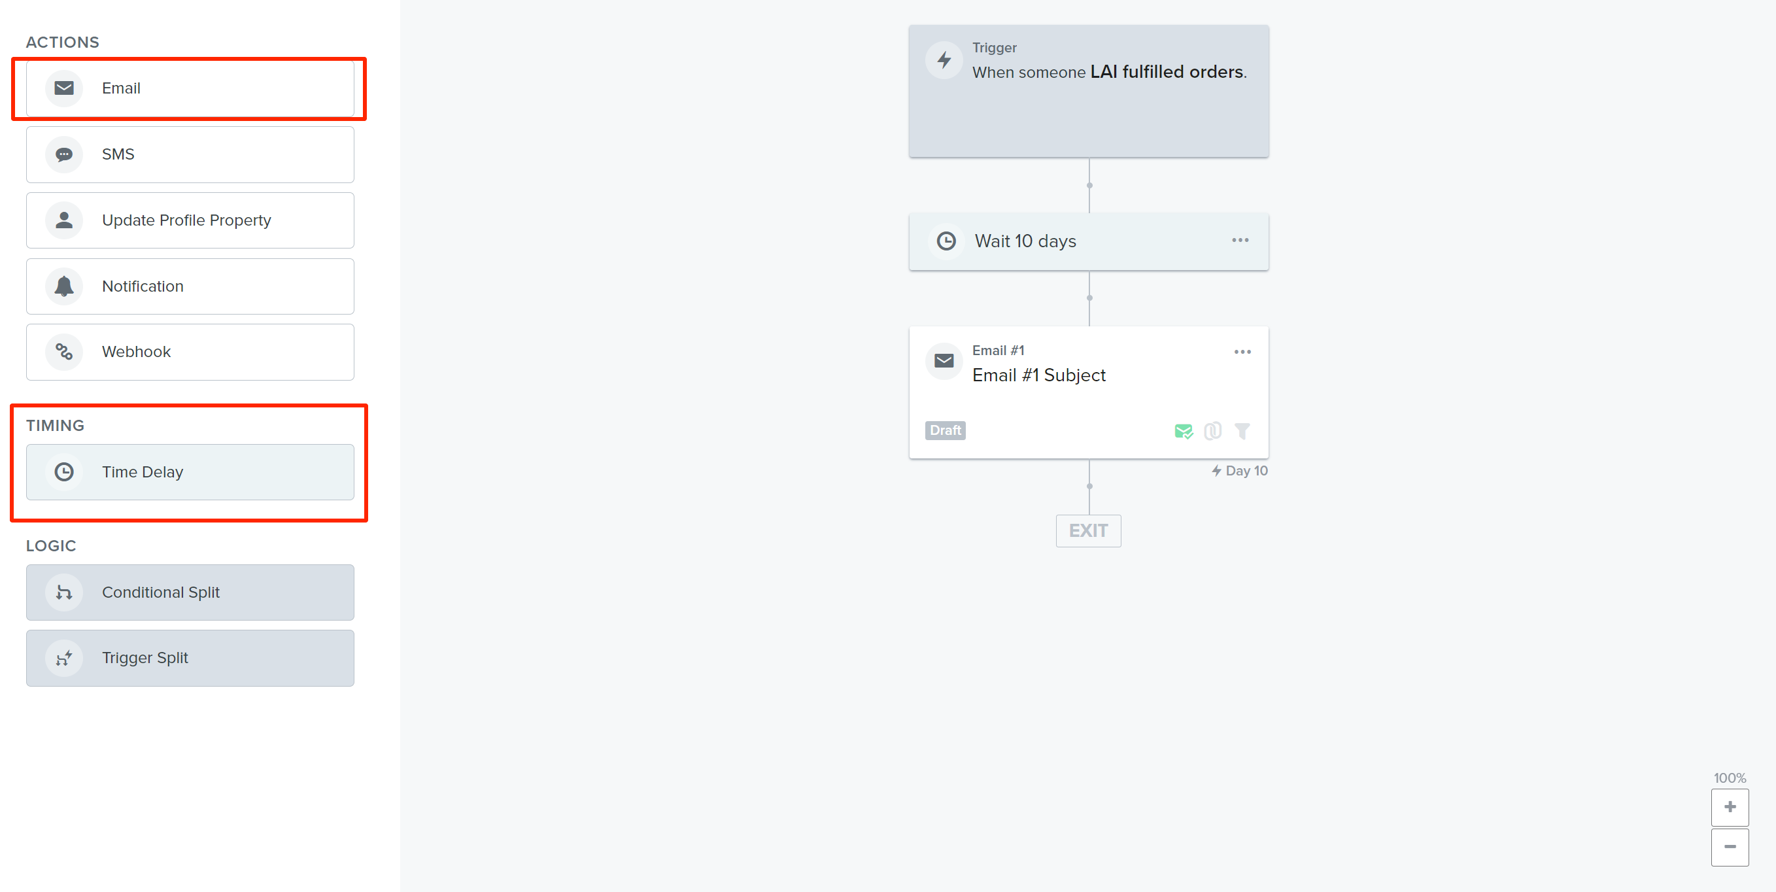The image size is (1776, 892).
Task: Click the Trigger Split lightning icon
Action: pos(64,659)
